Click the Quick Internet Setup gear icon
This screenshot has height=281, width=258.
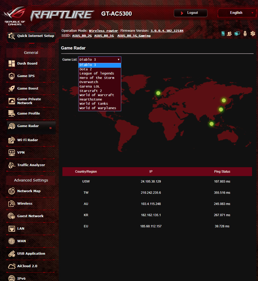click(12, 36)
